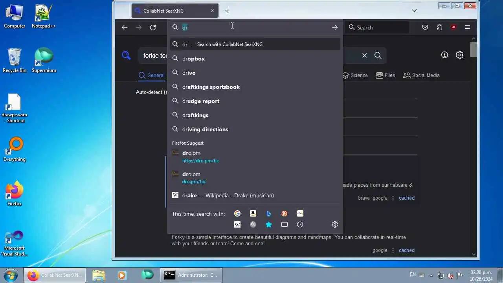The image size is (503, 283).
Task: Expand the list all tabs chevron
Action: pyautogui.click(x=414, y=11)
